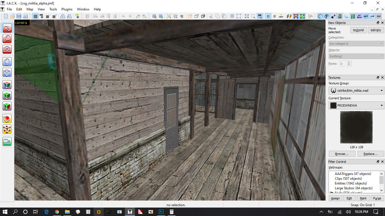Select the Entity (light bulb) tool
This screenshot has height=216, width=385.
coord(7,62)
